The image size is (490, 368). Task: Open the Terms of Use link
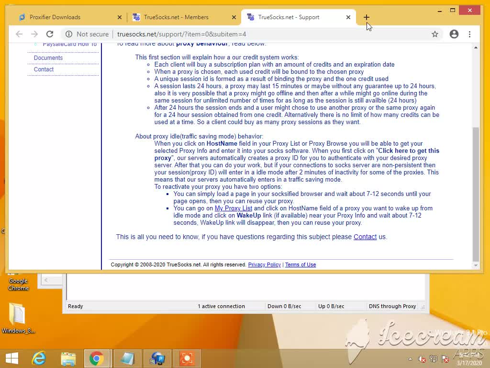coord(301,264)
